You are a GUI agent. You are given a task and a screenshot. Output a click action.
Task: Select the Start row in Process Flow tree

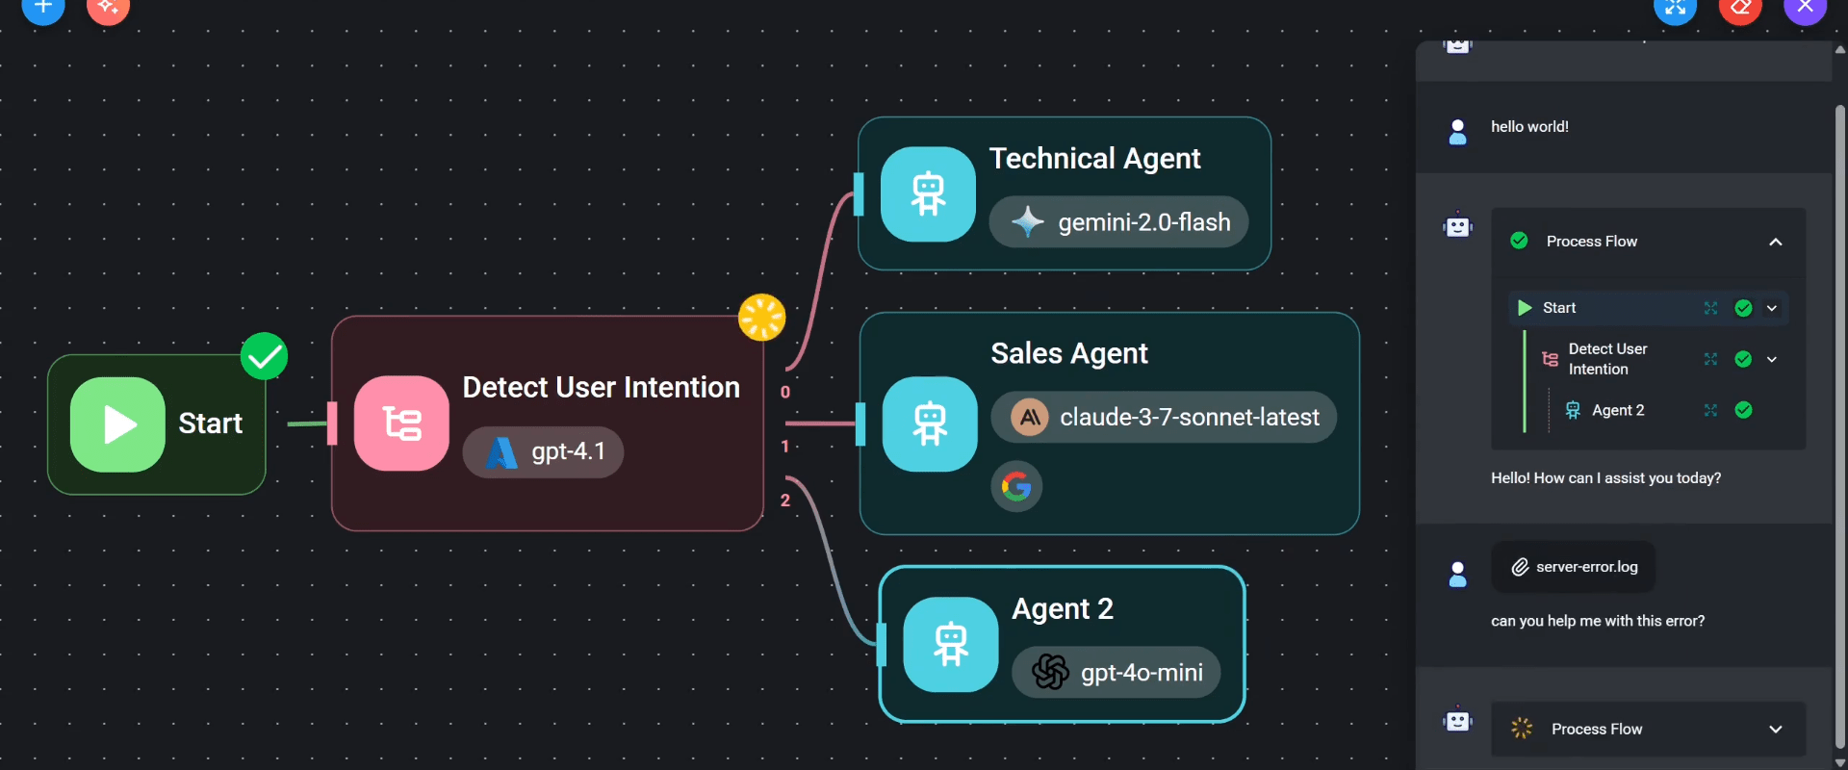[x=1648, y=308]
